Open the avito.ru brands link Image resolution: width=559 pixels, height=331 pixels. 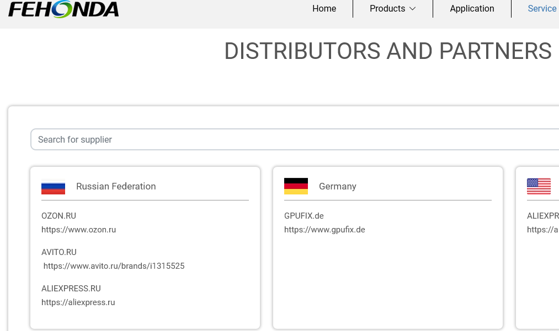114,266
